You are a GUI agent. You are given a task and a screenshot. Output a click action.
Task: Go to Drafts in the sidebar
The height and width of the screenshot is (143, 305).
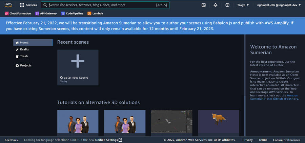coord(24,49)
